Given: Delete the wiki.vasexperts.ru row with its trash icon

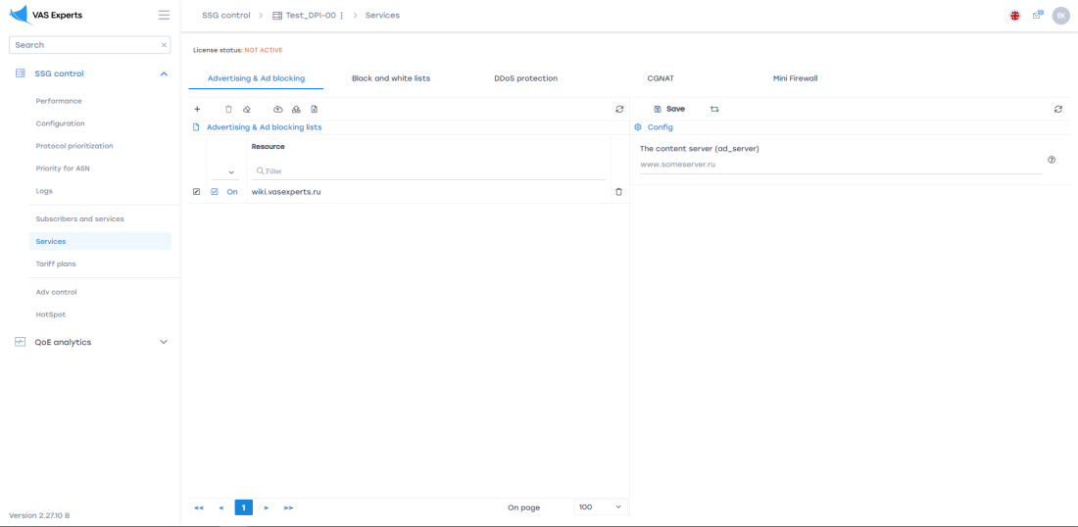Looking at the screenshot, I should [618, 192].
